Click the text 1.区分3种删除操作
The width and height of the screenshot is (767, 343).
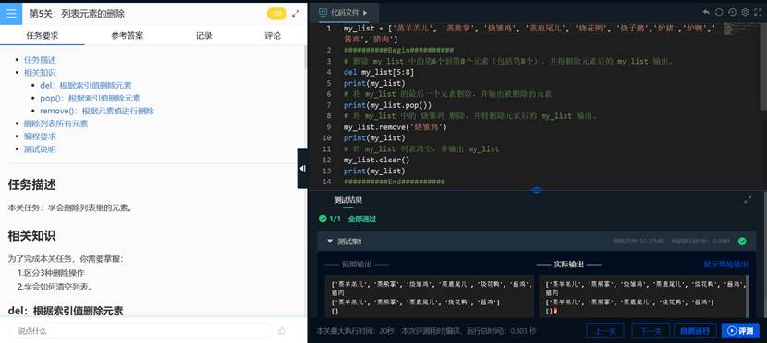pos(51,273)
